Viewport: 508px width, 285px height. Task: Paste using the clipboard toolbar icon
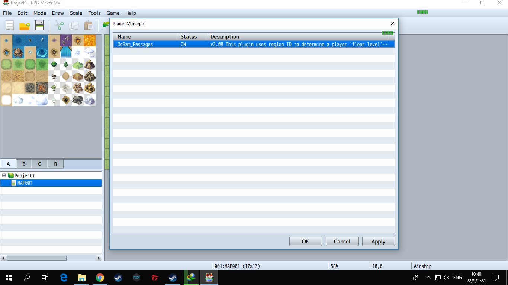coord(89,25)
